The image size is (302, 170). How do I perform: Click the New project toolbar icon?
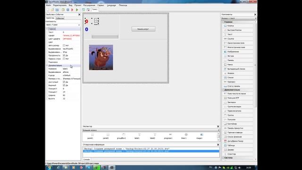tap(48, 9)
